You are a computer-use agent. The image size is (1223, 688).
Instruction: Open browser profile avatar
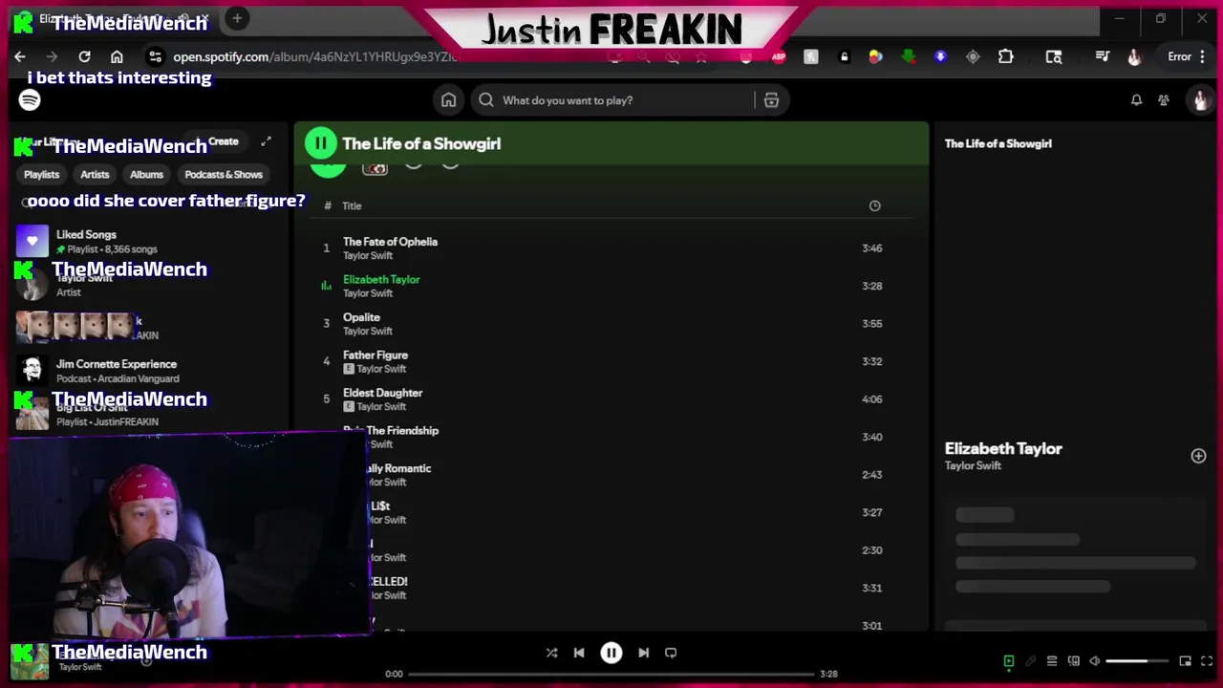[1134, 56]
